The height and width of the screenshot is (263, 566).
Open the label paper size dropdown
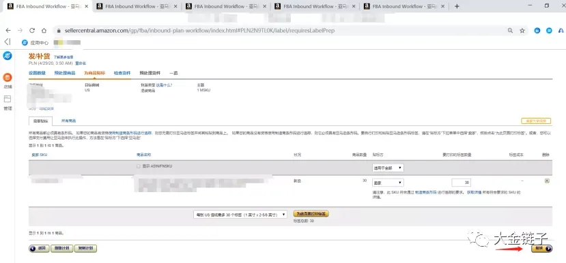coord(240,215)
